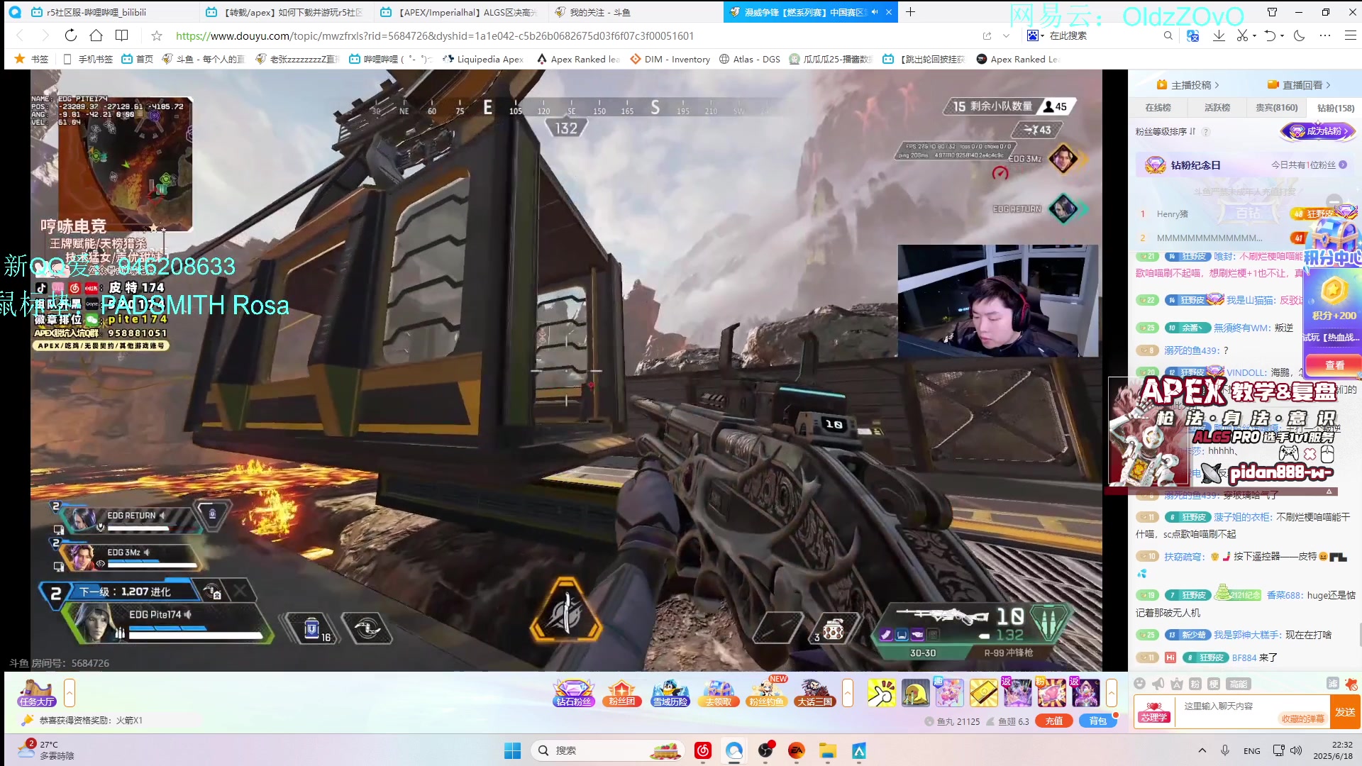Switch on night mode with the moon icon
Image resolution: width=1362 pixels, height=766 pixels.
pos(1300,35)
